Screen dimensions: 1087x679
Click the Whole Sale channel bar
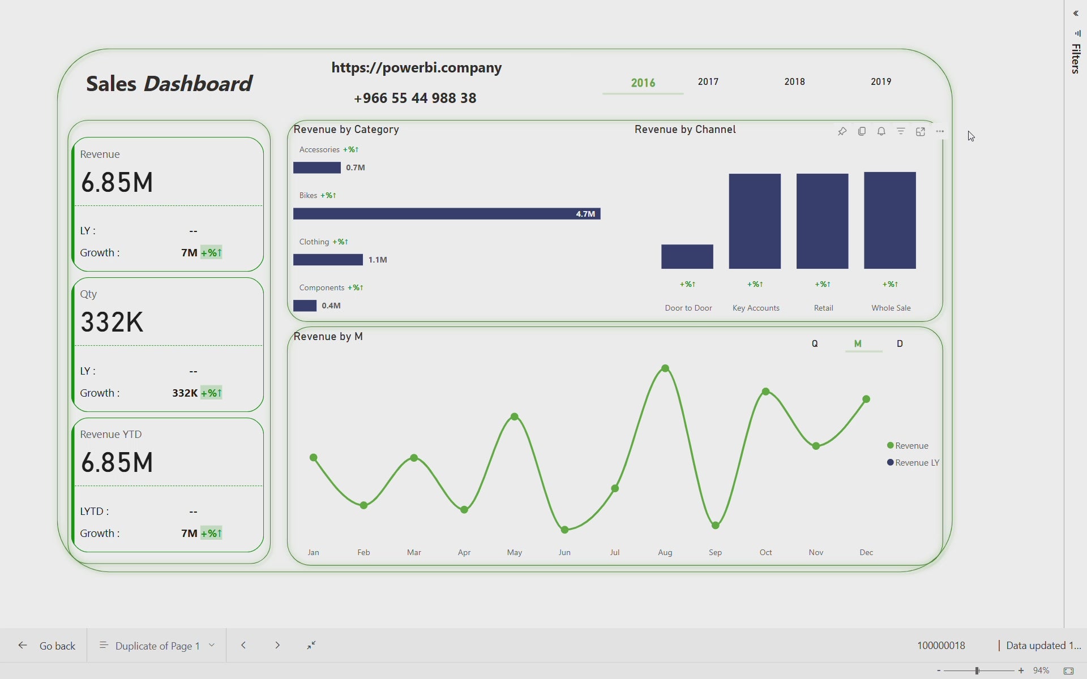tap(889, 221)
